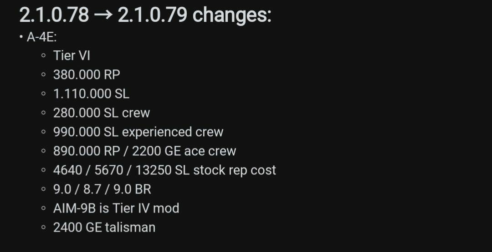Click the circle bullet beside BR line
Screen dimensions: 492x252
tap(44, 189)
